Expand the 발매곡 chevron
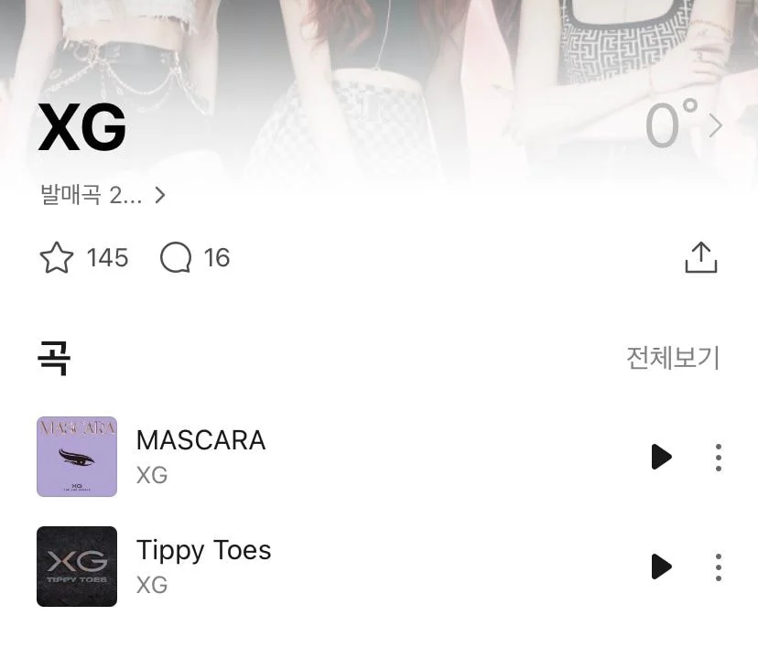 point(160,195)
